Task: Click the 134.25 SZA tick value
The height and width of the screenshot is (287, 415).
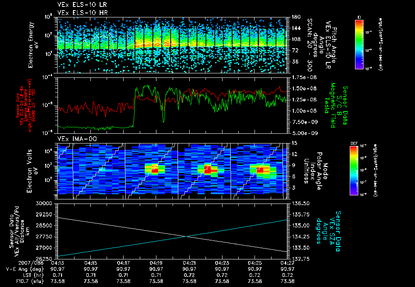Action: [301, 237]
